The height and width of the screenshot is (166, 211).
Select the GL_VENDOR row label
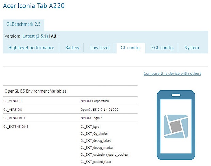point(13,101)
